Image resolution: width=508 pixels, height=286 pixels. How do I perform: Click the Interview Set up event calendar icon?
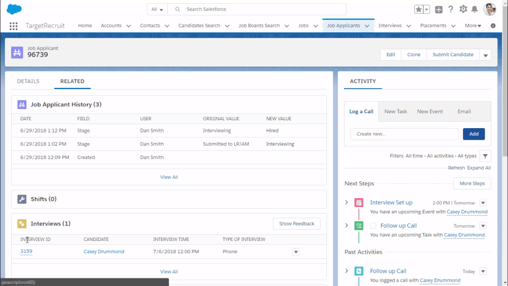tap(359, 203)
